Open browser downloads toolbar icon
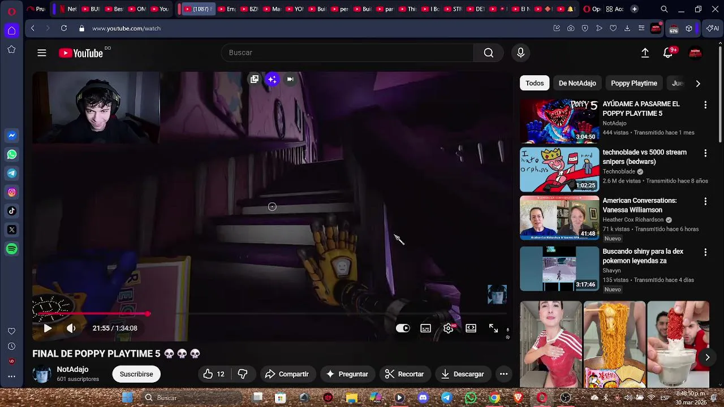Image resolution: width=724 pixels, height=407 pixels. pos(627,28)
